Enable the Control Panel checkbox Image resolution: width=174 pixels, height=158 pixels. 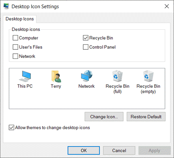tap(86, 47)
